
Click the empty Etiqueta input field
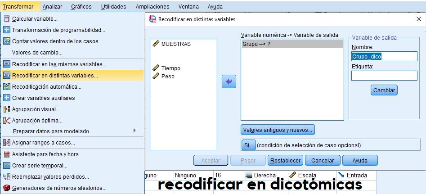[384, 76]
